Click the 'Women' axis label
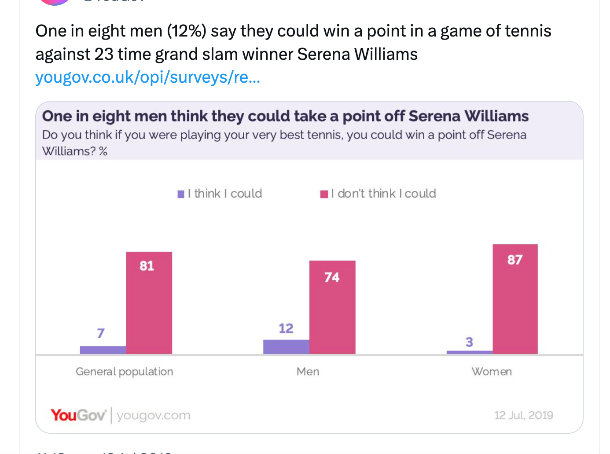The width and height of the screenshot is (610, 454). (x=492, y=372)
